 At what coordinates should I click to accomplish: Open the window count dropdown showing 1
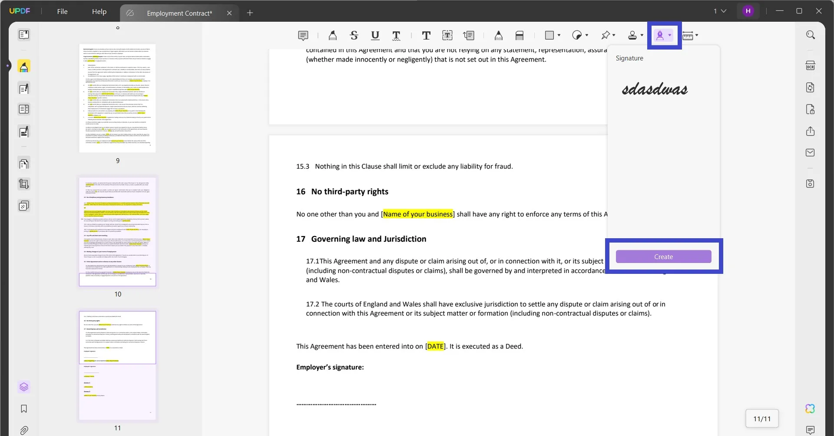pyautogui.click(x=720, y=11)
